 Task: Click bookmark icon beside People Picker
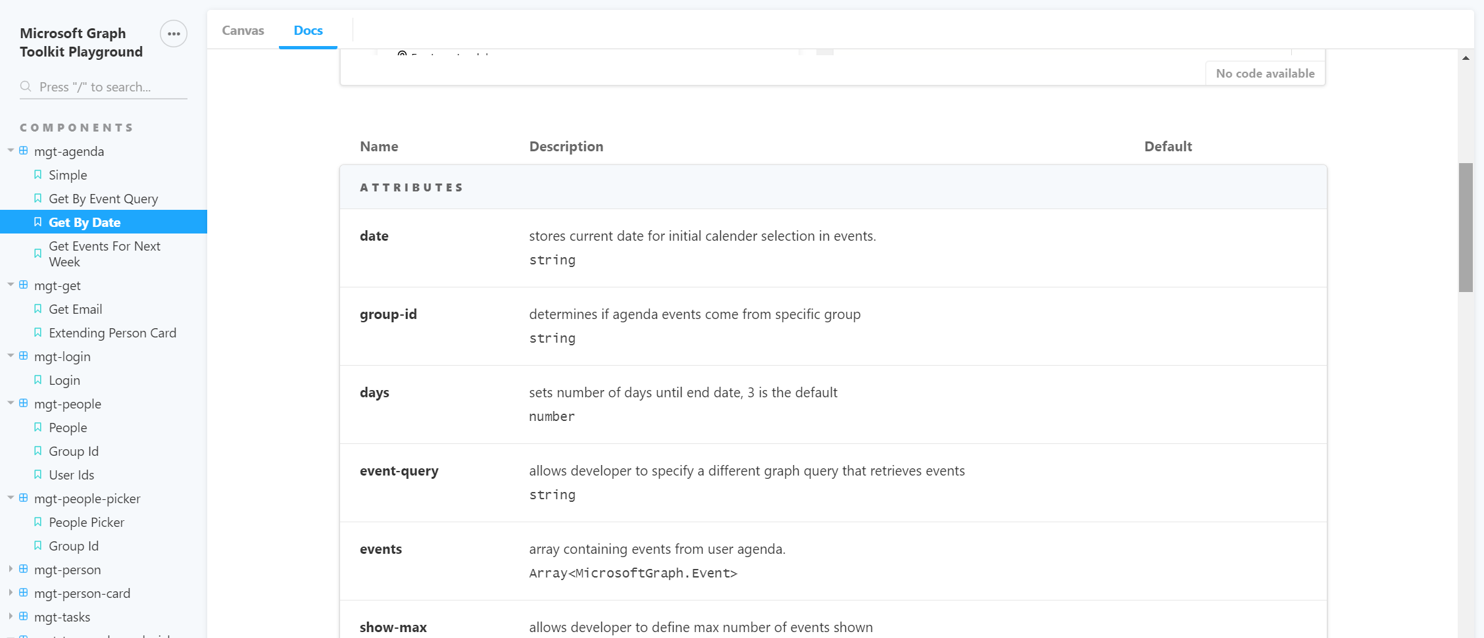37,522
